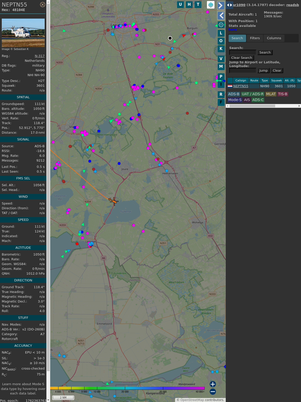Toggle the L button on map
Image resolution: width=301 pixels, height=402 pixels.
click(221, 33)
